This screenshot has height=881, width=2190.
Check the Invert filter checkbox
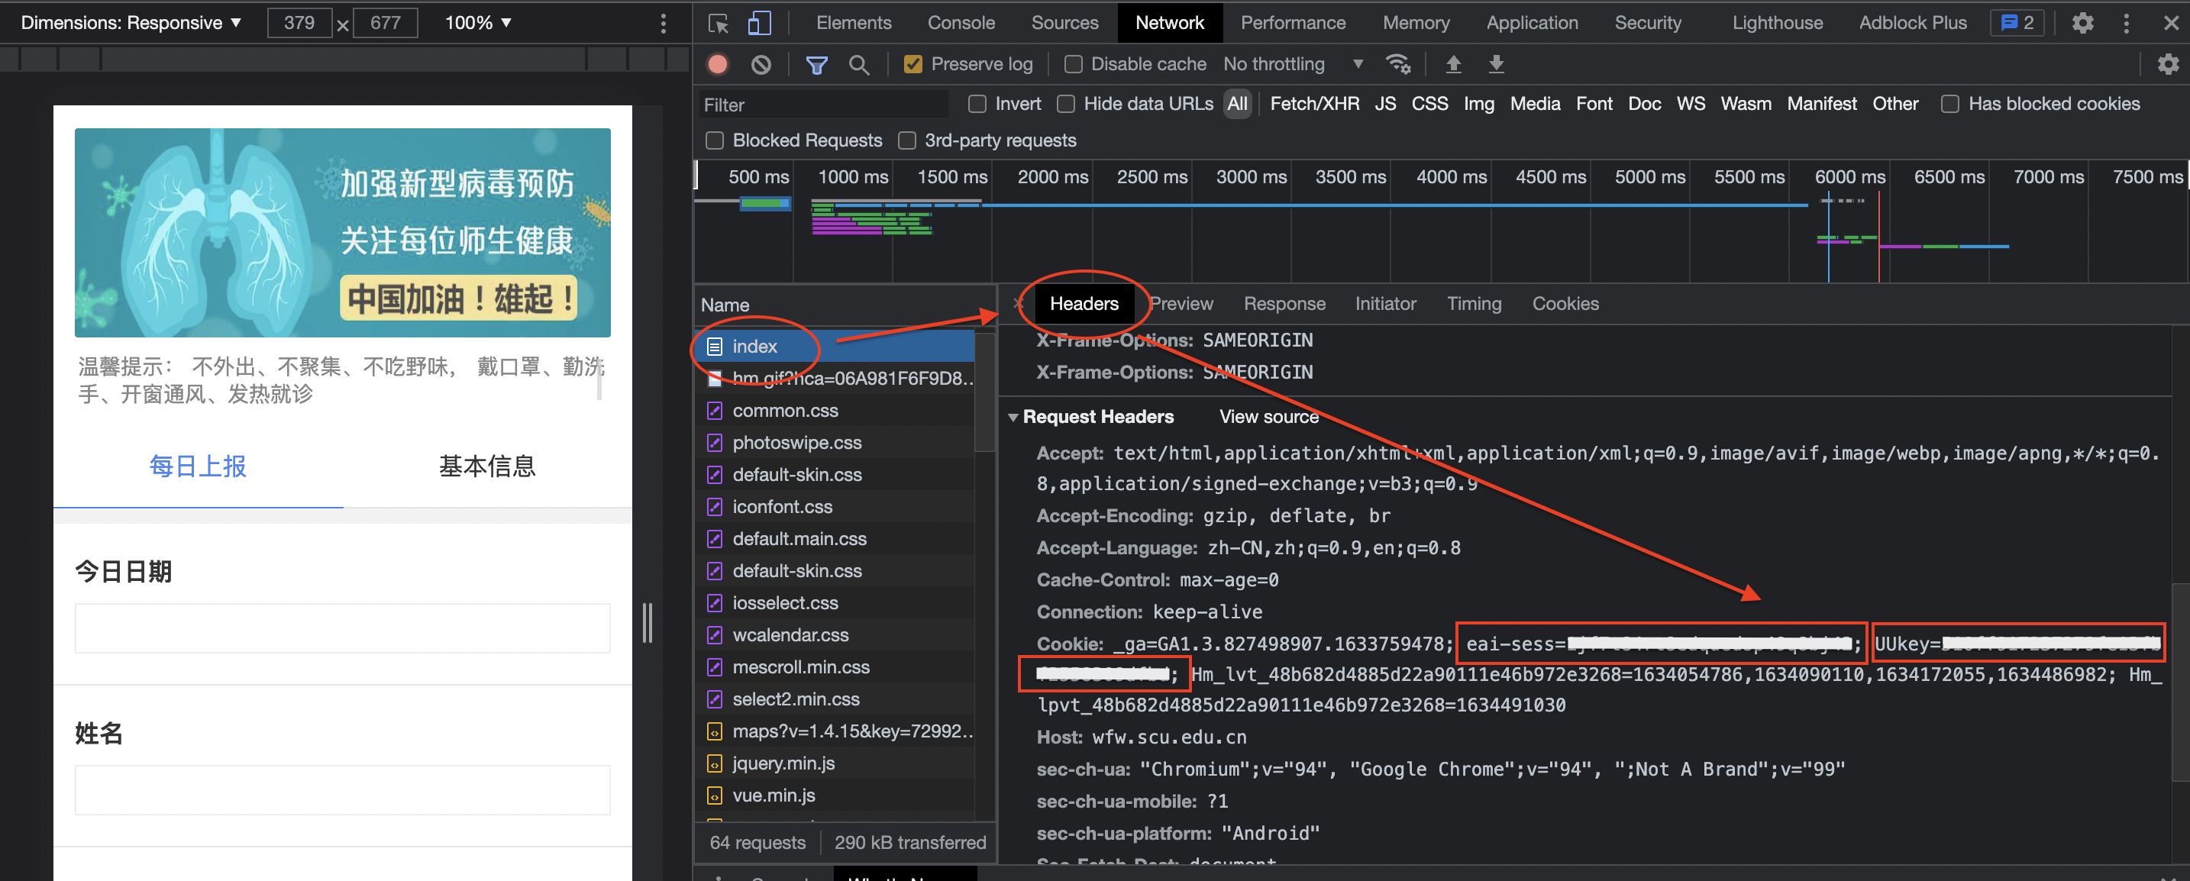(x=977, y=104)
